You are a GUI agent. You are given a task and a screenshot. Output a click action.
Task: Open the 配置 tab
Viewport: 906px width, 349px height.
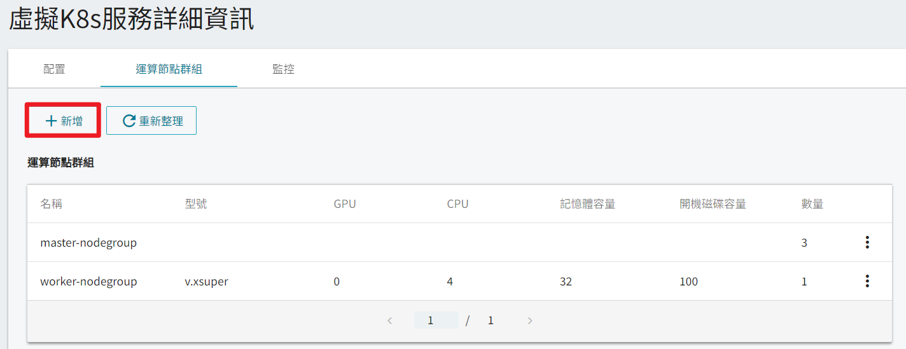coord(54,69)
